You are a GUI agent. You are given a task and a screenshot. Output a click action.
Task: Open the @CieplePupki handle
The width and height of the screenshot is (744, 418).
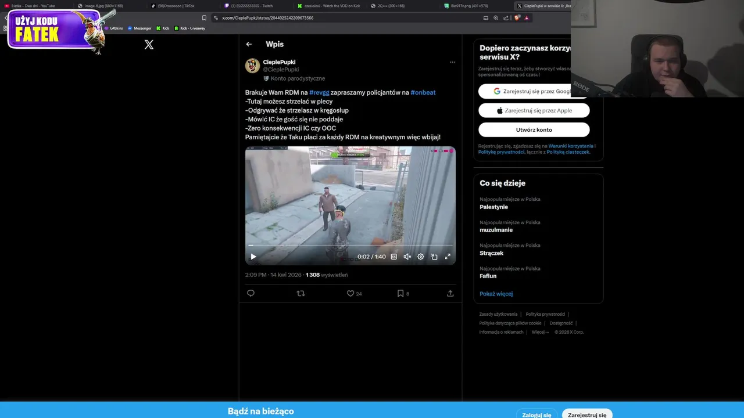(x=281, y=70)
